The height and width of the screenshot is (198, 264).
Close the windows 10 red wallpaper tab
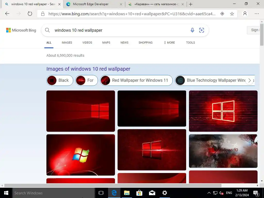[59, 4]
